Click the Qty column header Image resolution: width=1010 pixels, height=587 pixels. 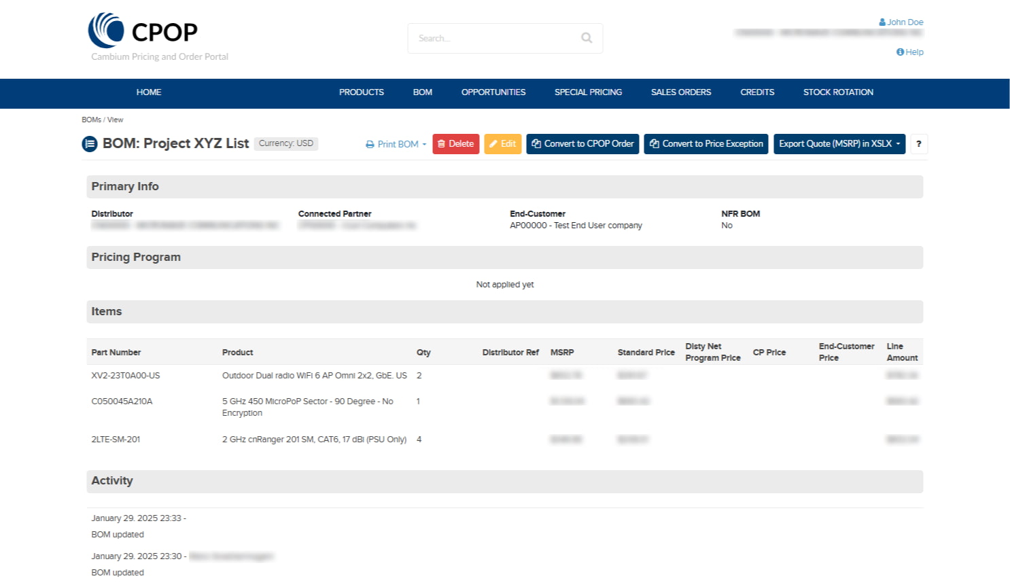coord(423,353)
